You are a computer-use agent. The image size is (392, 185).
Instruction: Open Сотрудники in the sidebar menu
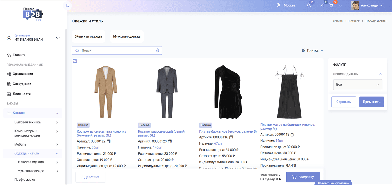pos(22,84)
